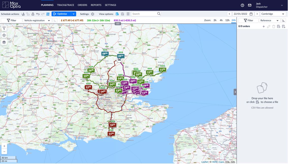
Task: Open the TRACK&TRACE tab
Action: pyautogui.click(x=66, y=5)
